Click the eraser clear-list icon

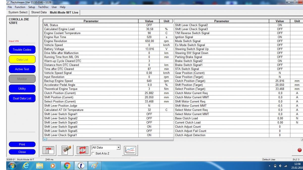tap(65, 150)
